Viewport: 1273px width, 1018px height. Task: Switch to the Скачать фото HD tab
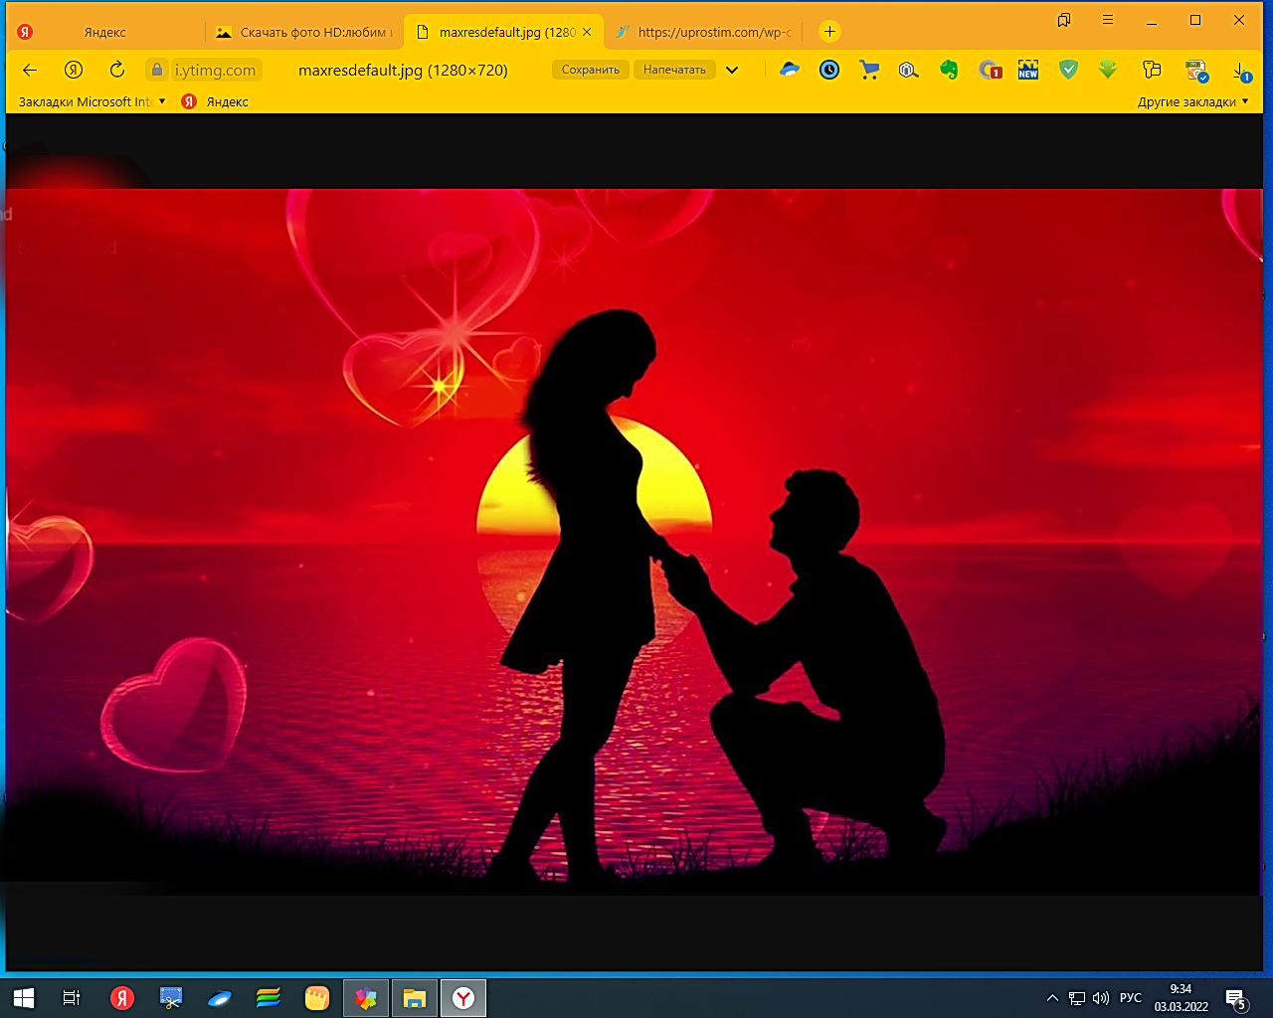(x=305, y=32)
